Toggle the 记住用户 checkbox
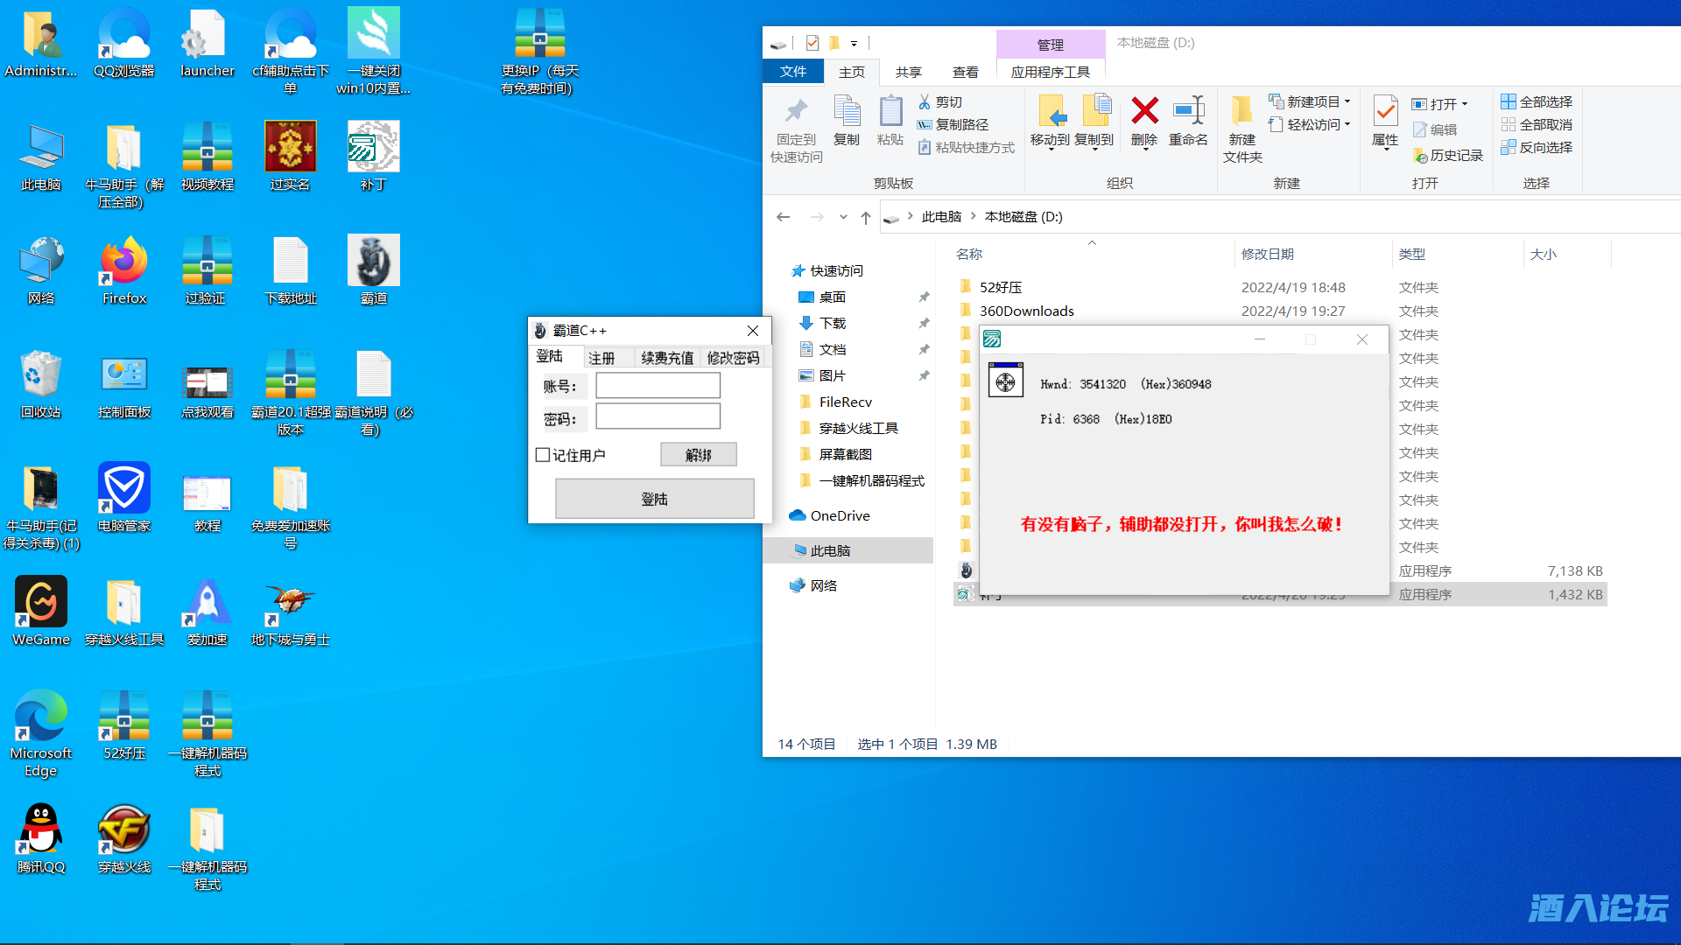Viewport: 1681px width, 945px height. pos(543,455)
